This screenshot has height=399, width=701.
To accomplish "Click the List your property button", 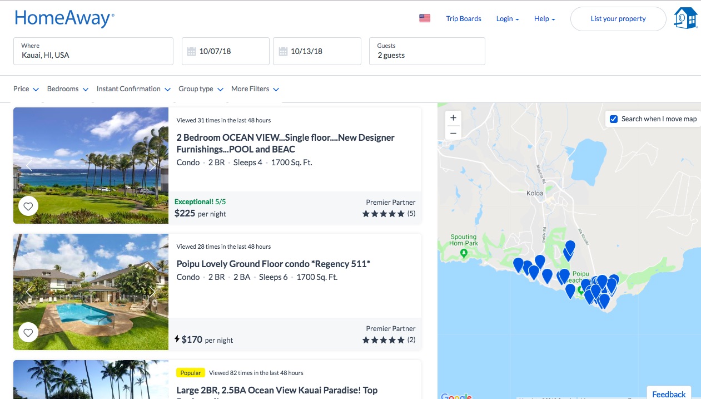I will pos(618,19).
